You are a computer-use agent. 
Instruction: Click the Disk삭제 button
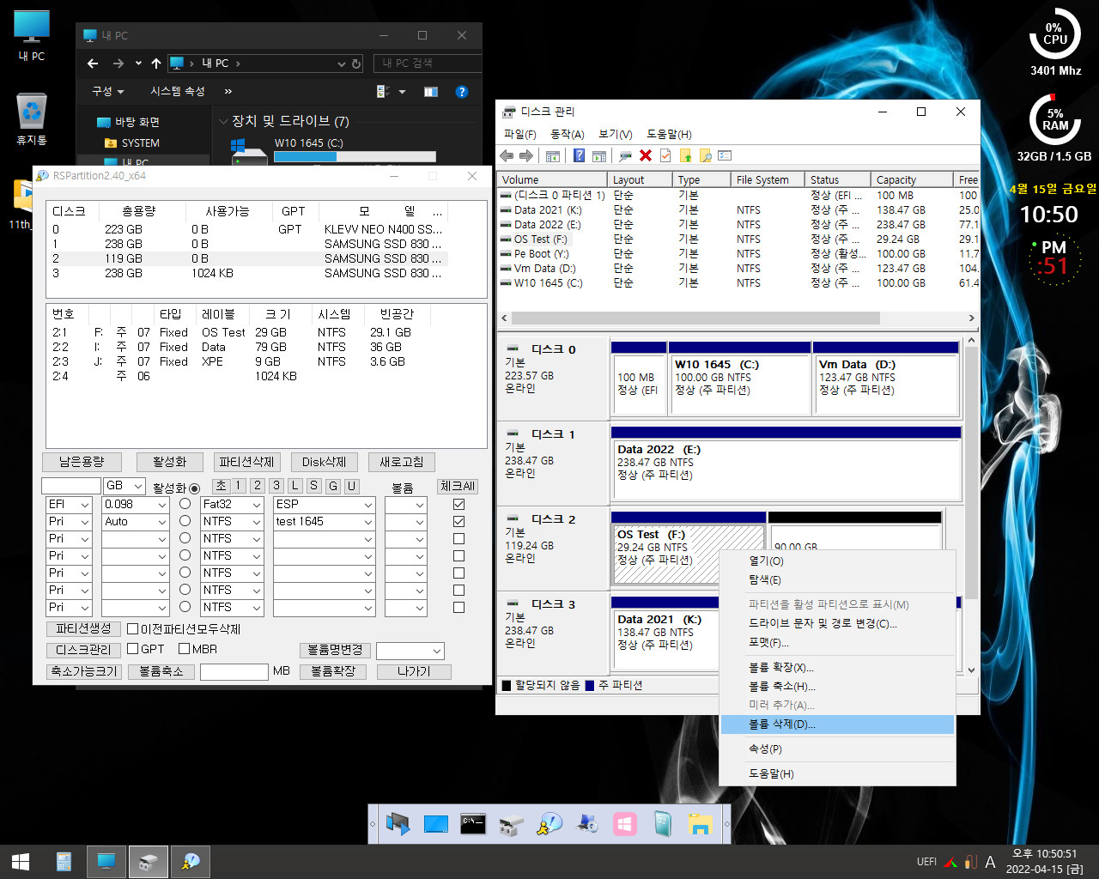[x=324, y=462]
